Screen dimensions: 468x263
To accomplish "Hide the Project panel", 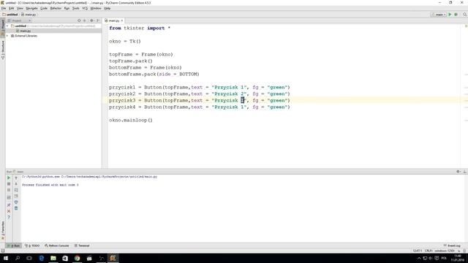I will (x=98, y=20).
